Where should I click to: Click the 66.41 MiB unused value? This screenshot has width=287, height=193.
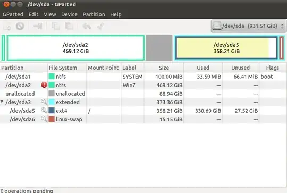click(246, 77)
